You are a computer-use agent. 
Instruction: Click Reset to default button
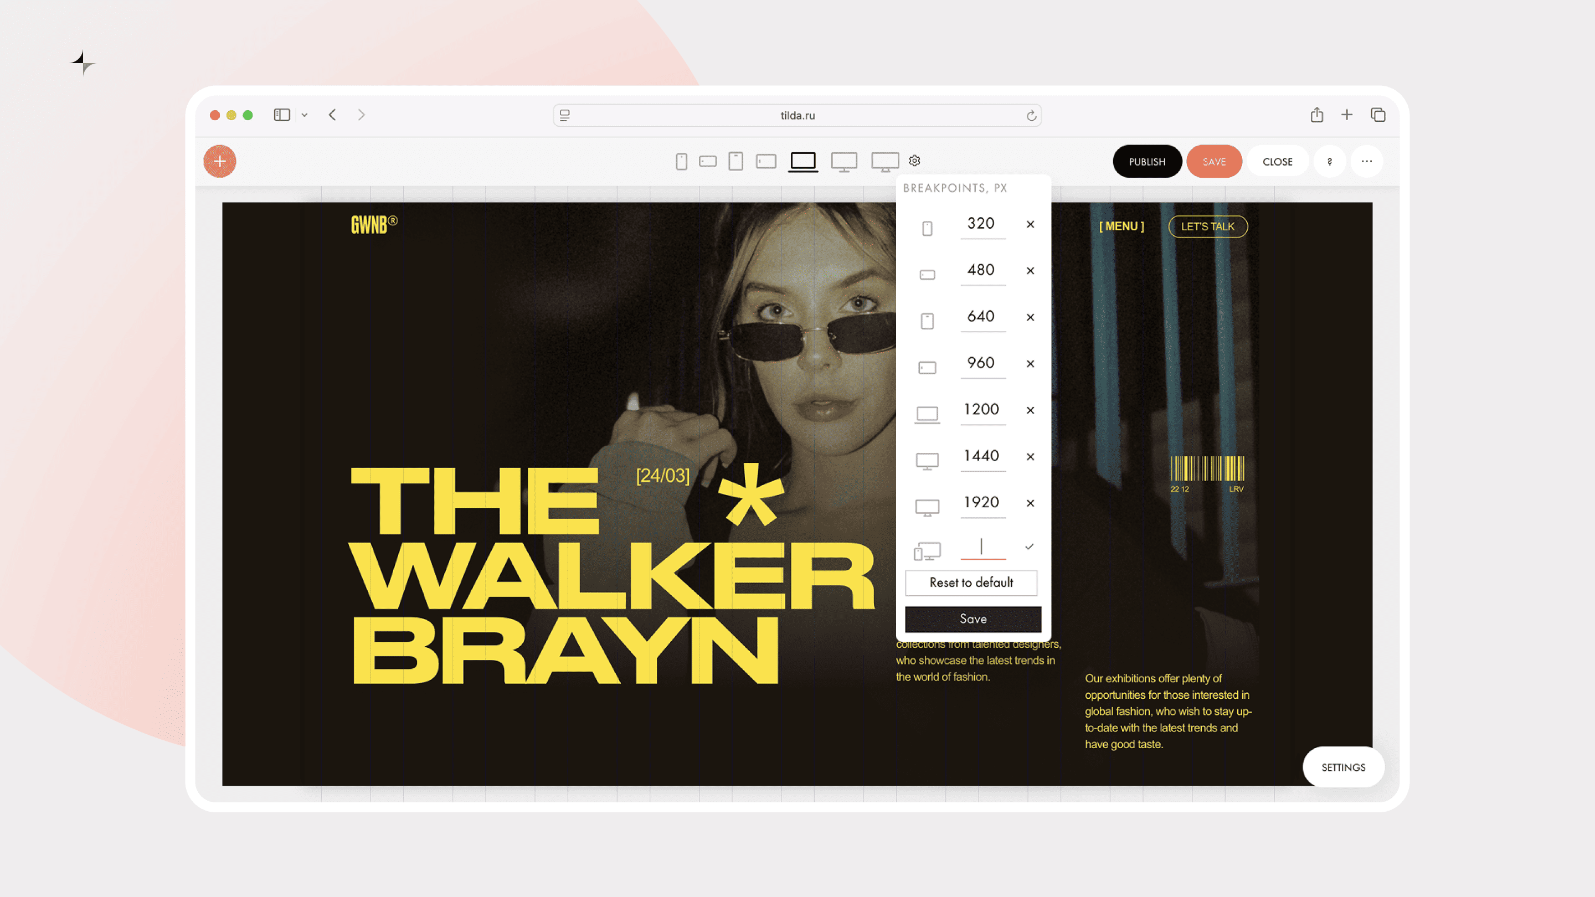[971, 582]
